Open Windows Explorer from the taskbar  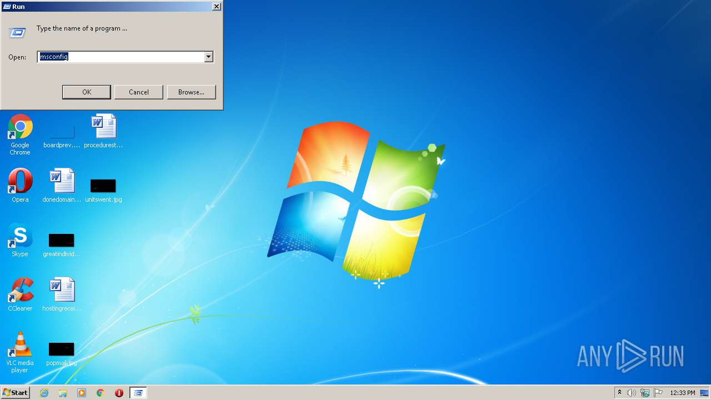[x=63, y=393]
